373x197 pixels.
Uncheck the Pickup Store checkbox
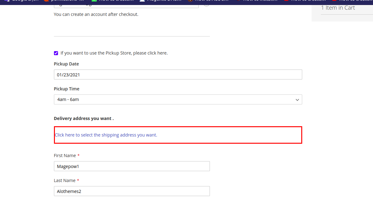coord(56,53)
